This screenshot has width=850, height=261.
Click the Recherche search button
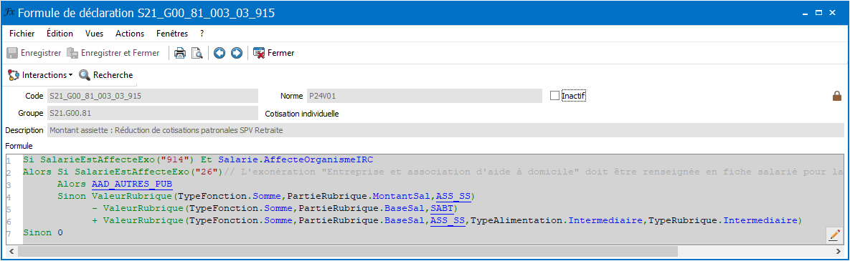pos(105,74)
